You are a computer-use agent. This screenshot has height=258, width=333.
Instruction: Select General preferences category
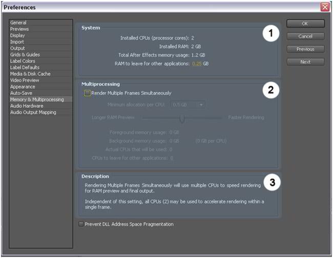click(18, 23)
